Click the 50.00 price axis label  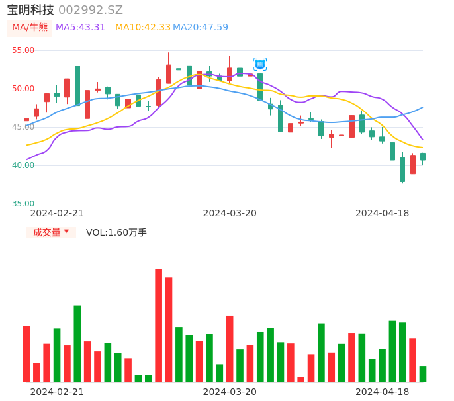tap(23, 89)
